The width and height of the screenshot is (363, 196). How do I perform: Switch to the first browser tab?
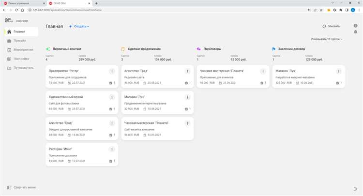pyautogui.click(x=23, y=3)
